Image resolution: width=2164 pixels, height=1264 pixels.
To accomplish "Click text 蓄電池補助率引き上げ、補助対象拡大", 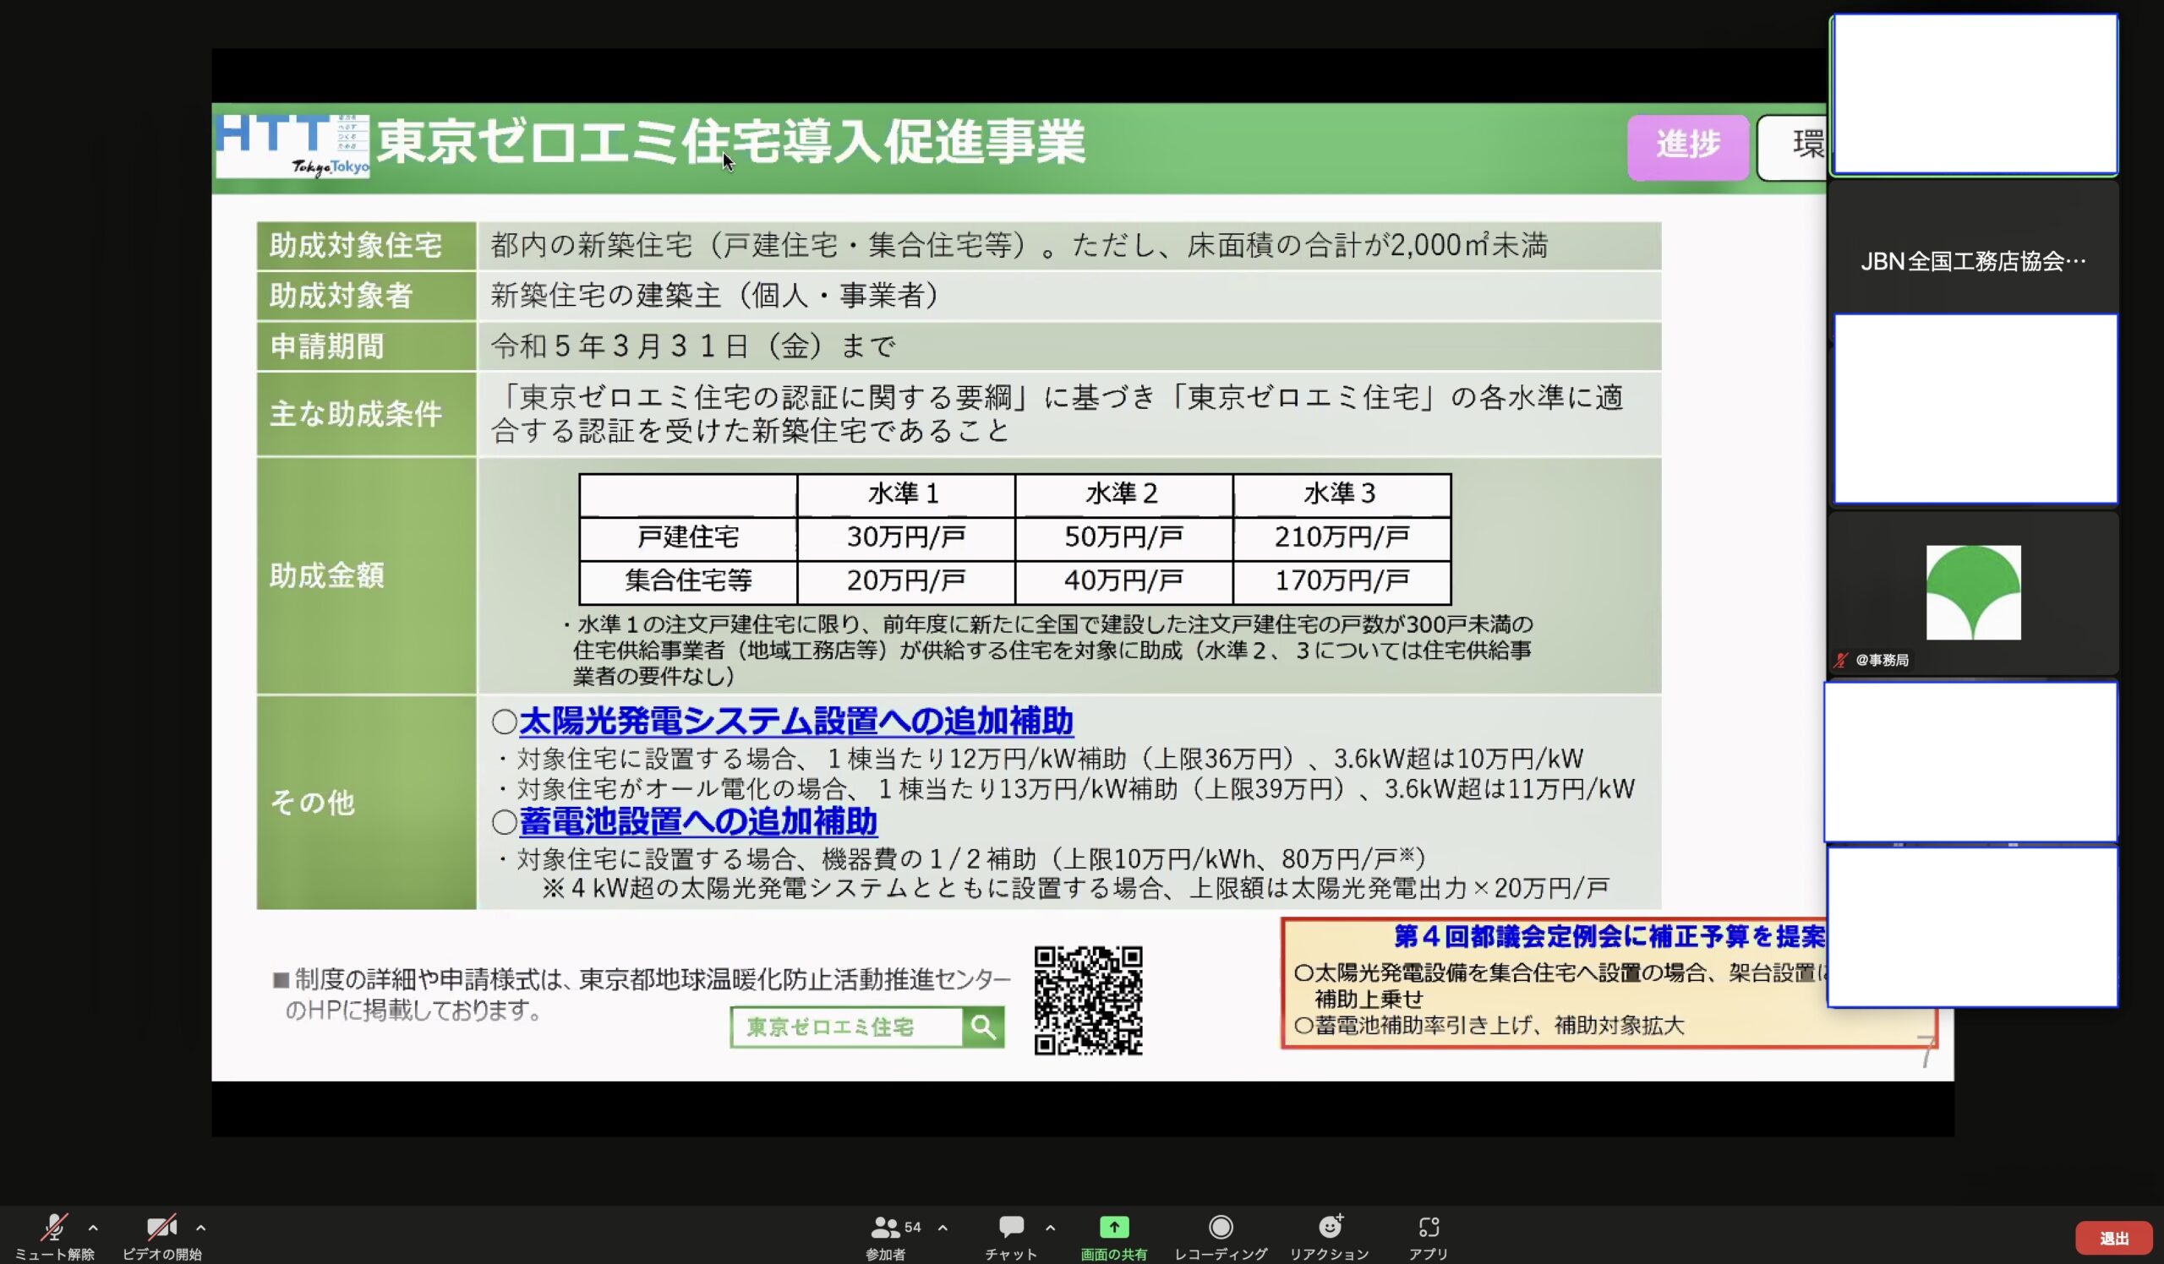I will [1500, 1026].
